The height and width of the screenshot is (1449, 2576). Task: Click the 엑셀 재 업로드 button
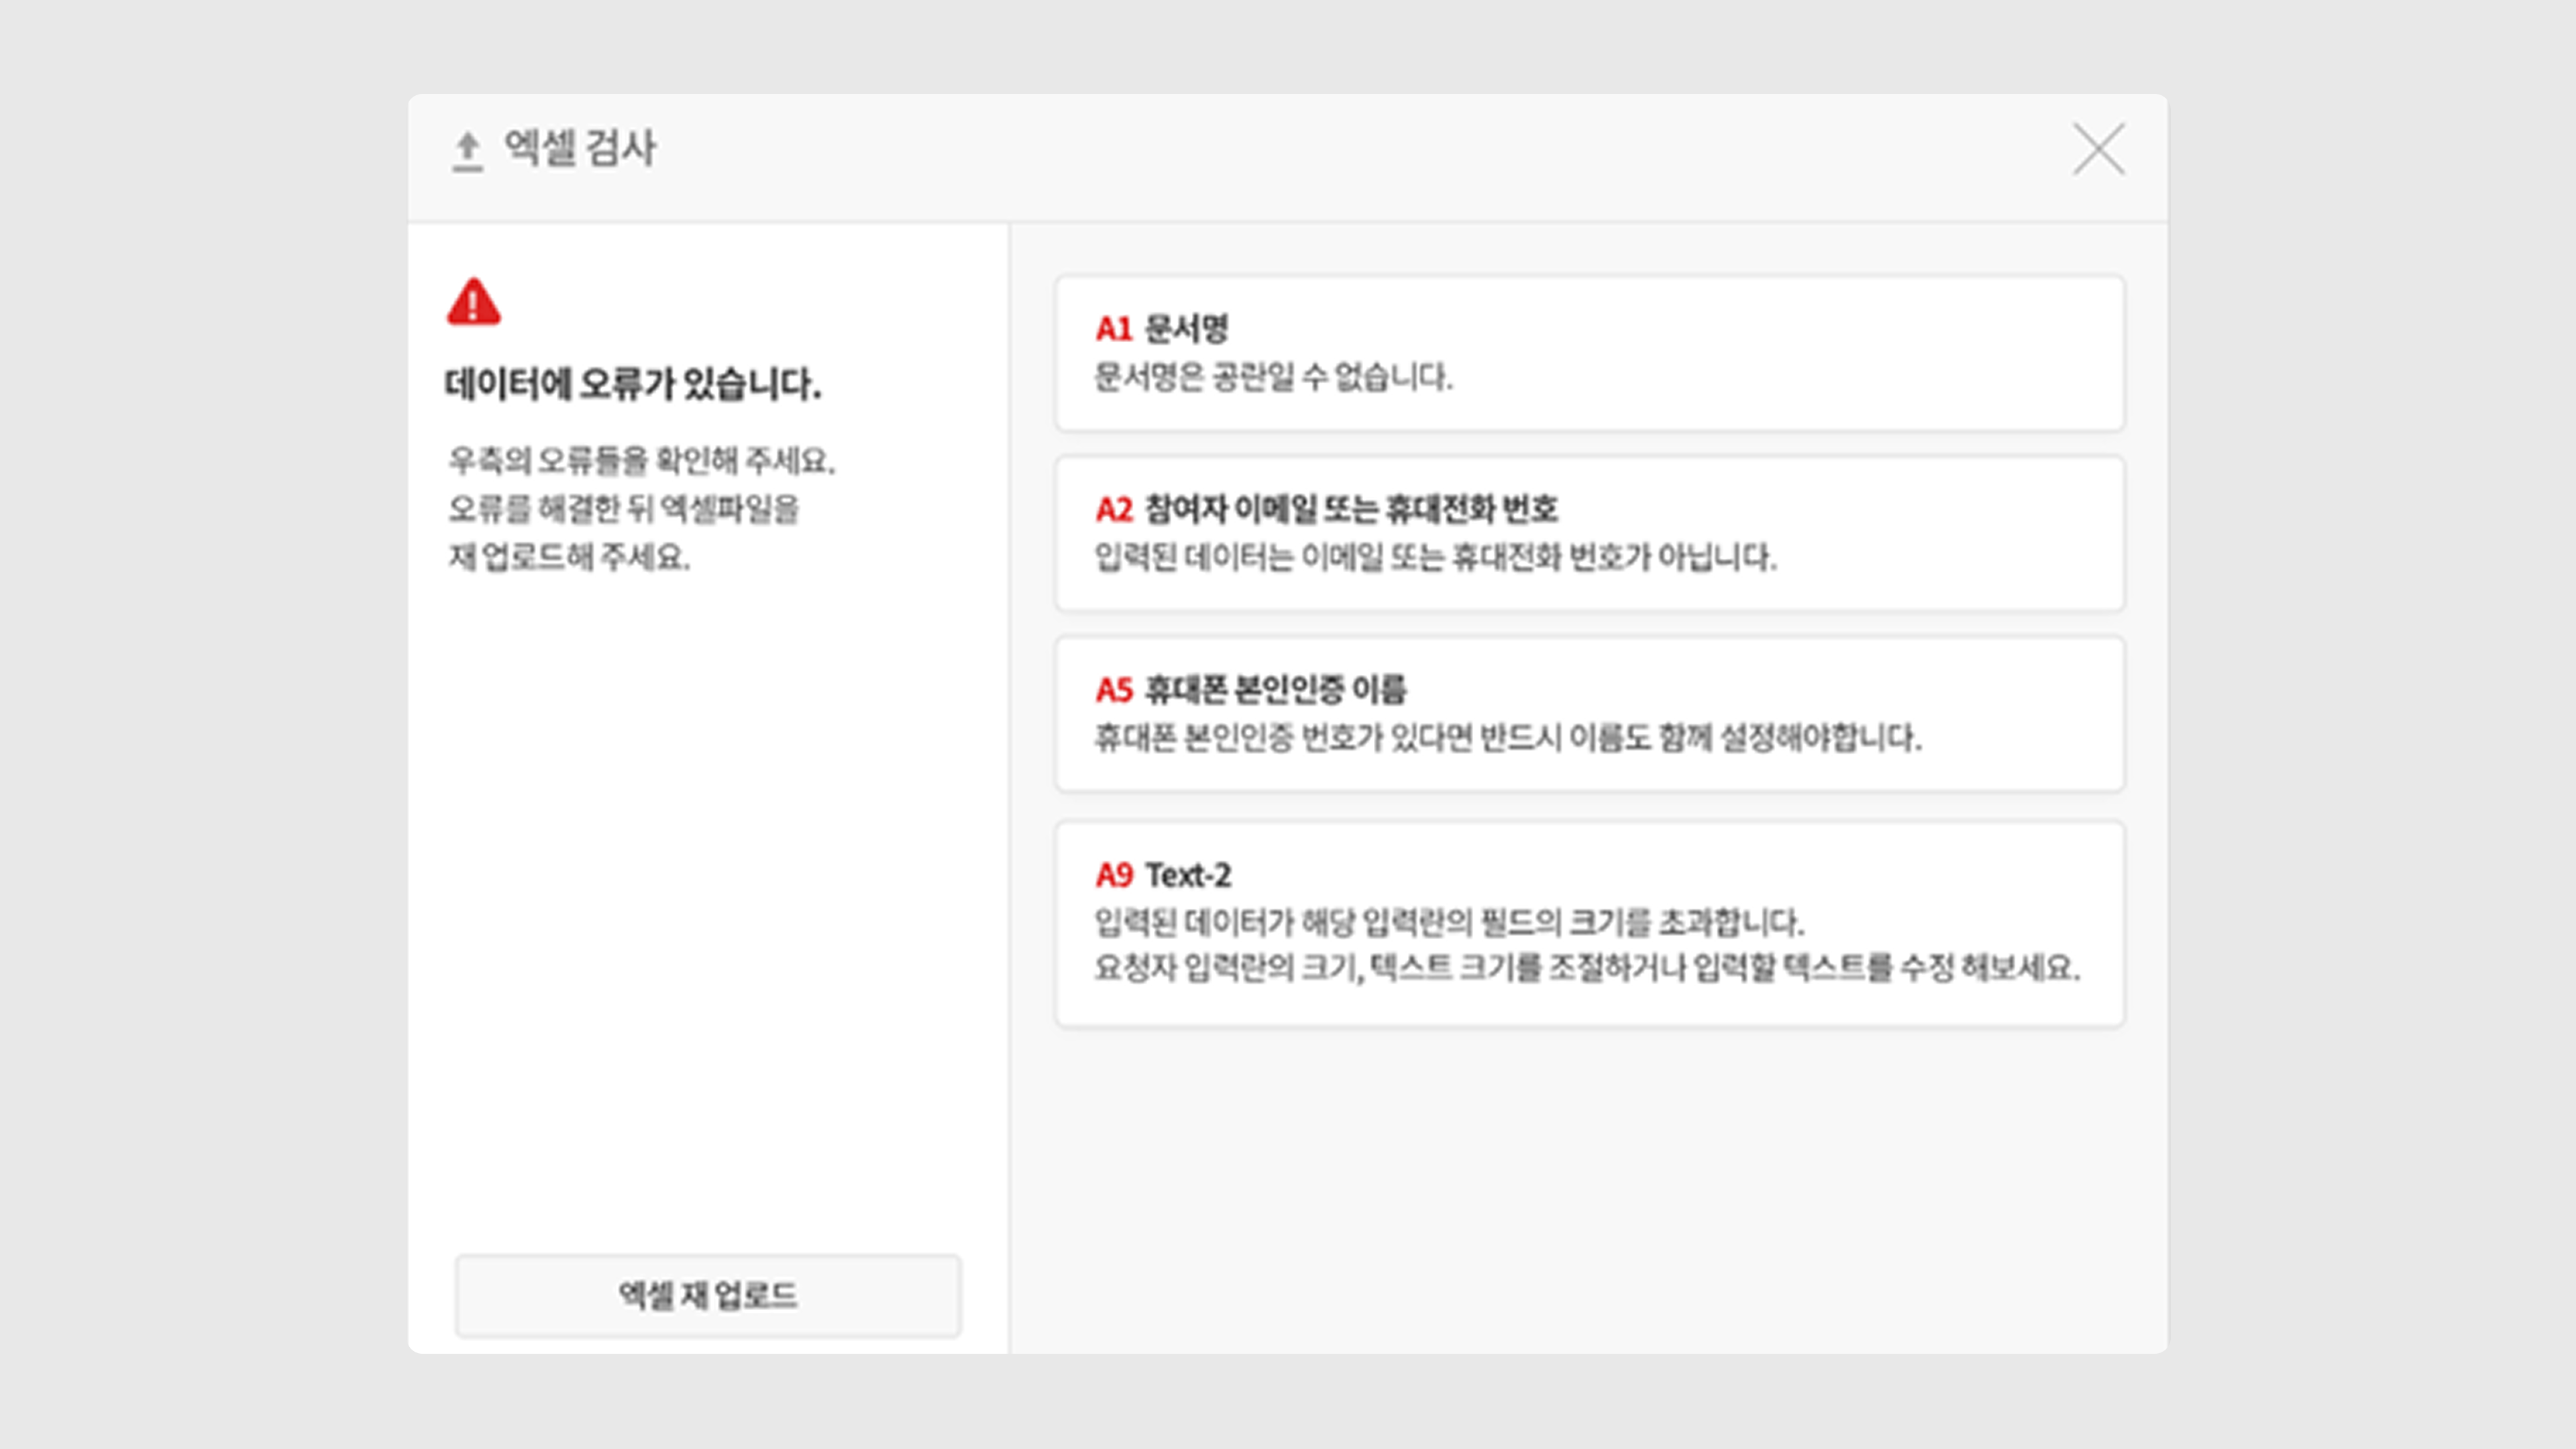tap(708, 1295)
